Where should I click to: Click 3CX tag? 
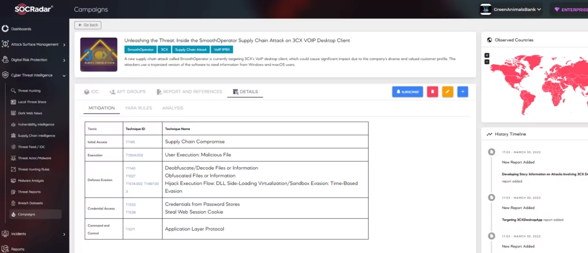pyautogui.click(x=165, y=49)
